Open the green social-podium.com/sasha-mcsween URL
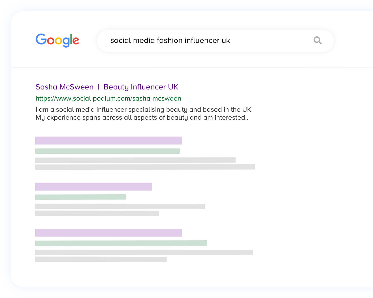373x298 pixels. coord(108,98)
